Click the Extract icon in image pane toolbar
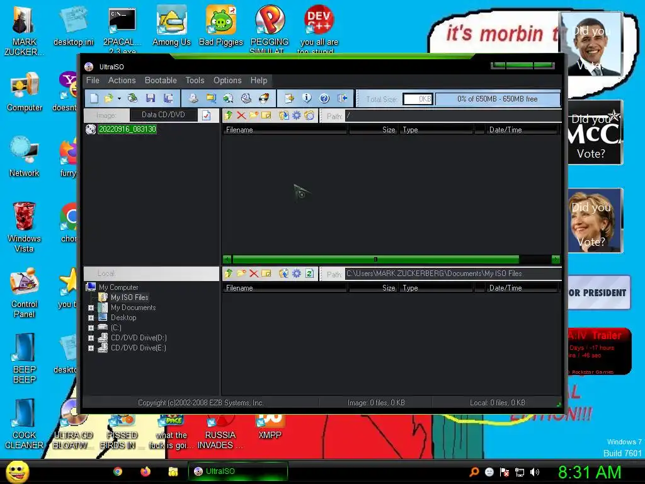 click(284, 116)
